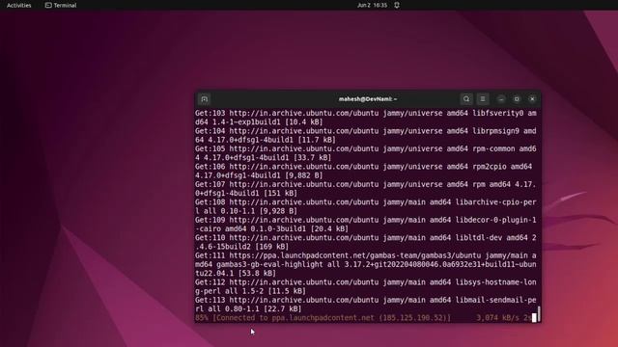Screen dimensions: 618x347
Task: Open the clock showing Jun 2 16:35
Action: tap(372, 5)
